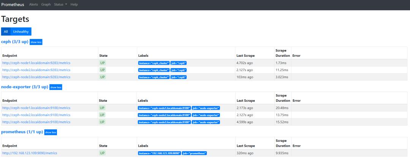
Task: Click instance="ceph-node2.localdomain:9100" label
Action: point(164,115)
